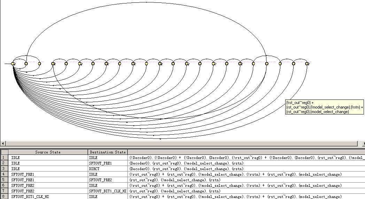The height and width of the screenshot is (199, 365).
Task: Select the final state node ending the chain
Action: pos(307,63)
